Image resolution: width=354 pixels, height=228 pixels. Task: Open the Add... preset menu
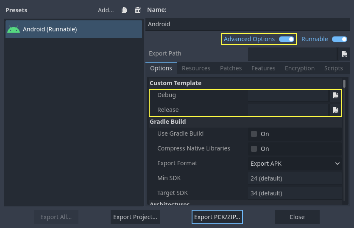pyautogui.click(x=106, y=10)
